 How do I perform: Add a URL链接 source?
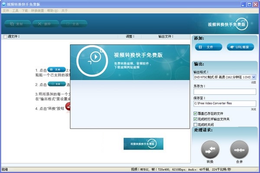pos(240,47)
